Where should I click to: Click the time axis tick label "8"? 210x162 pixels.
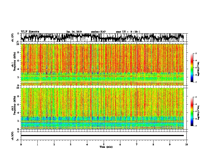pos(153,145)
